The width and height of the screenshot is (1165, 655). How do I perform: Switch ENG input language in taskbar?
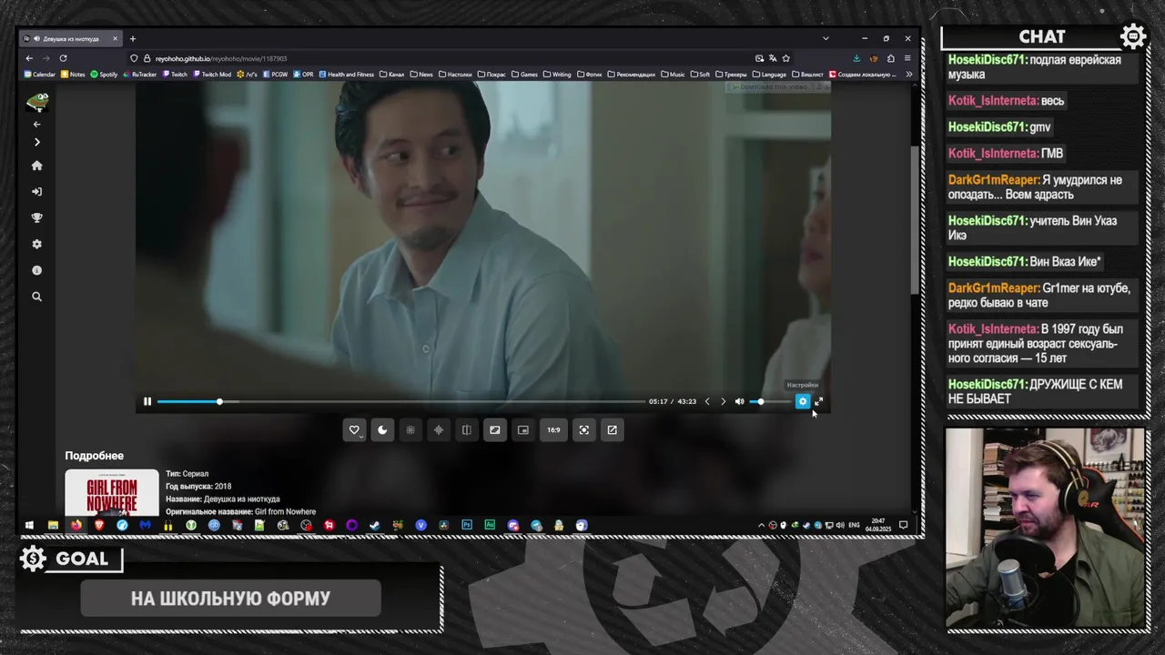click(854, 525)
